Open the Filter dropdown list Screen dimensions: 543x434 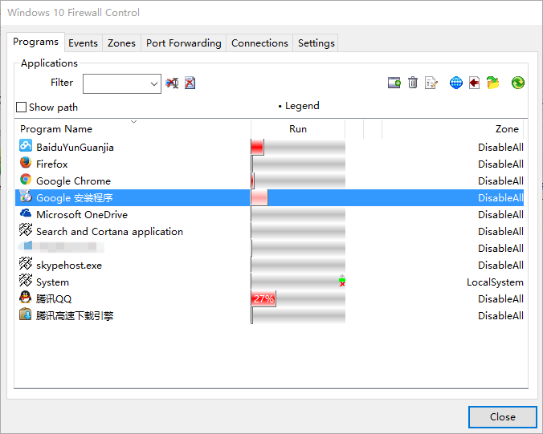(x=154, y=83)
